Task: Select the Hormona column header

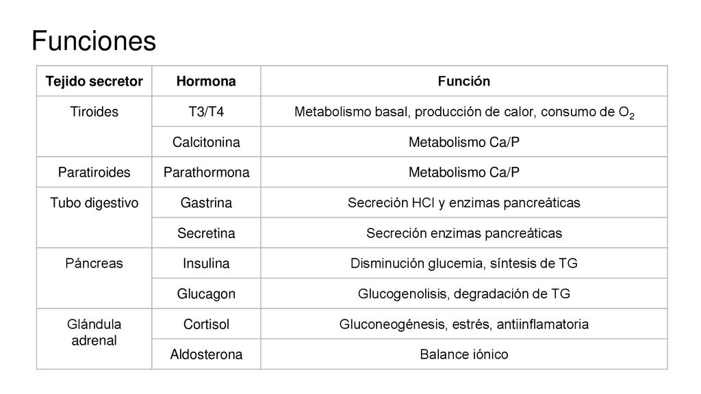Action: (206, 81)
